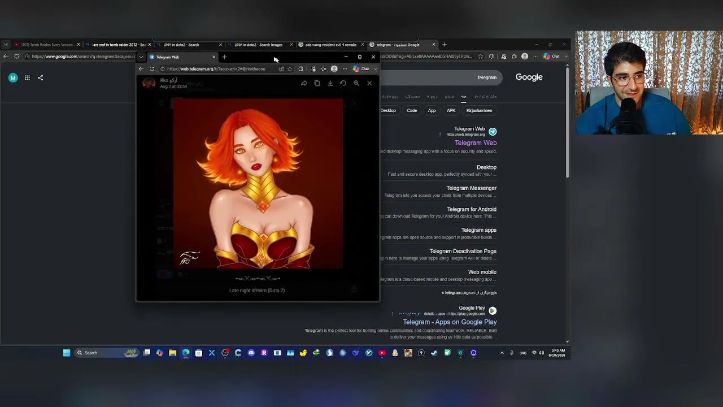The image size is (723, 407).
Task: Open Edge profile in Google window
Action: (525, 57)
